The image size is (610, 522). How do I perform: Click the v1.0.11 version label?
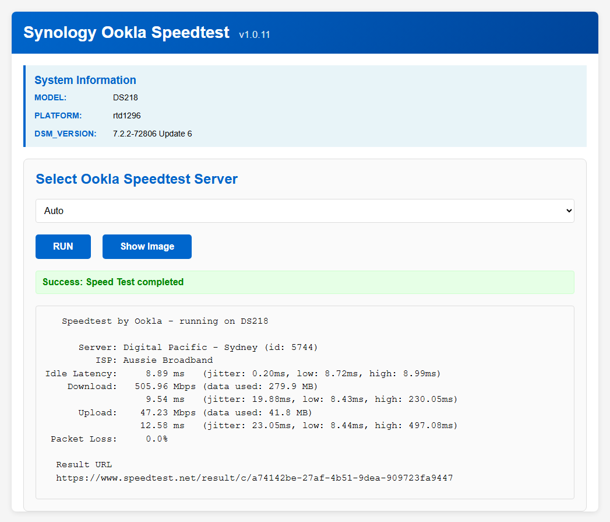254,35
